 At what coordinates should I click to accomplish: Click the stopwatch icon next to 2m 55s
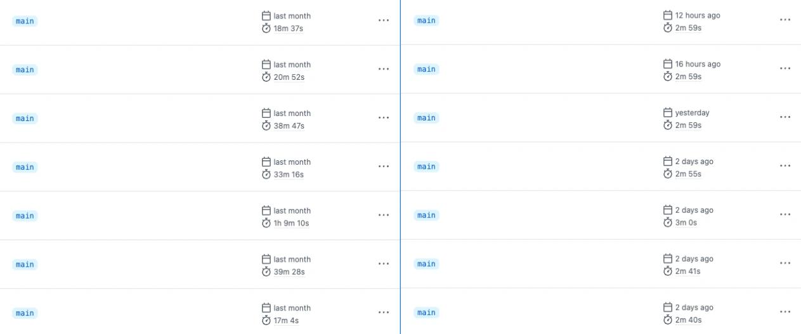pos(668,174)
